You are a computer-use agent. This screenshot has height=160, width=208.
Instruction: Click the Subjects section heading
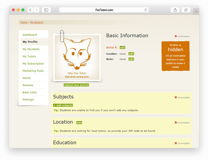coord(63,97)
